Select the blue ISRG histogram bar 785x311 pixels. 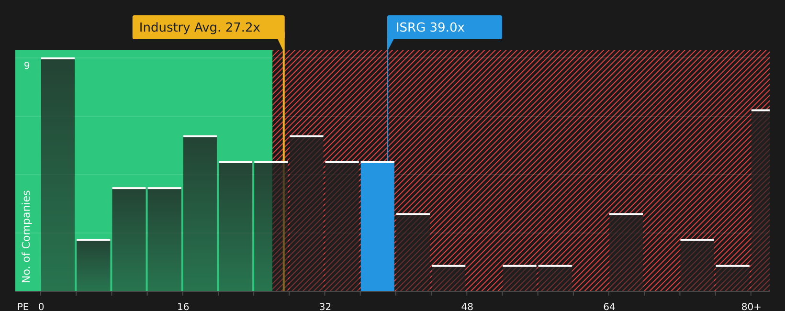(x=378, y=226)
